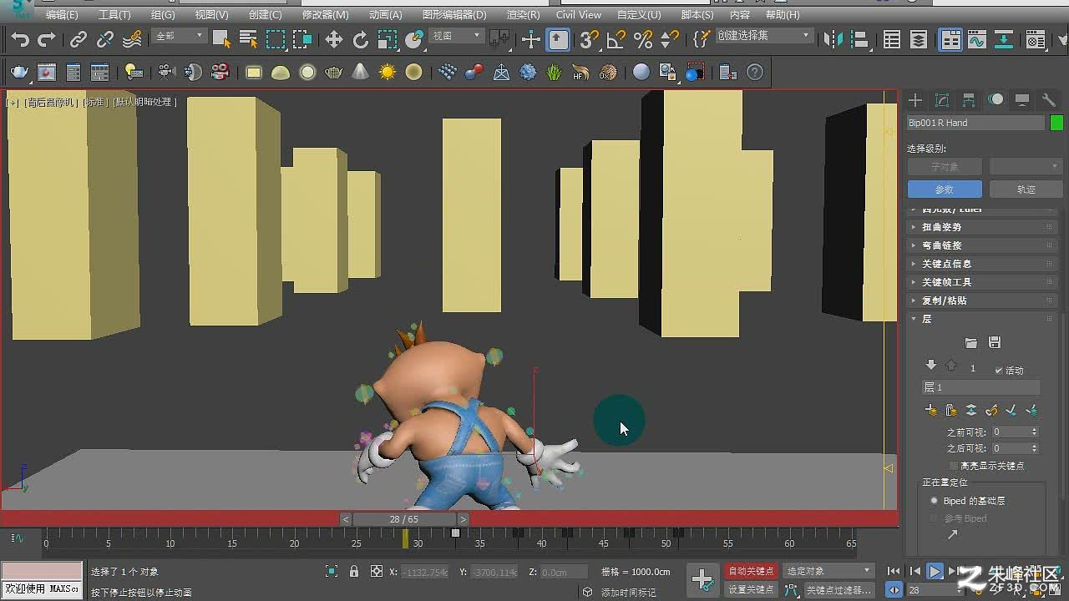Click the 轨迹 button
Viewport: 1069px width, 601px height.
point(1026,189)
